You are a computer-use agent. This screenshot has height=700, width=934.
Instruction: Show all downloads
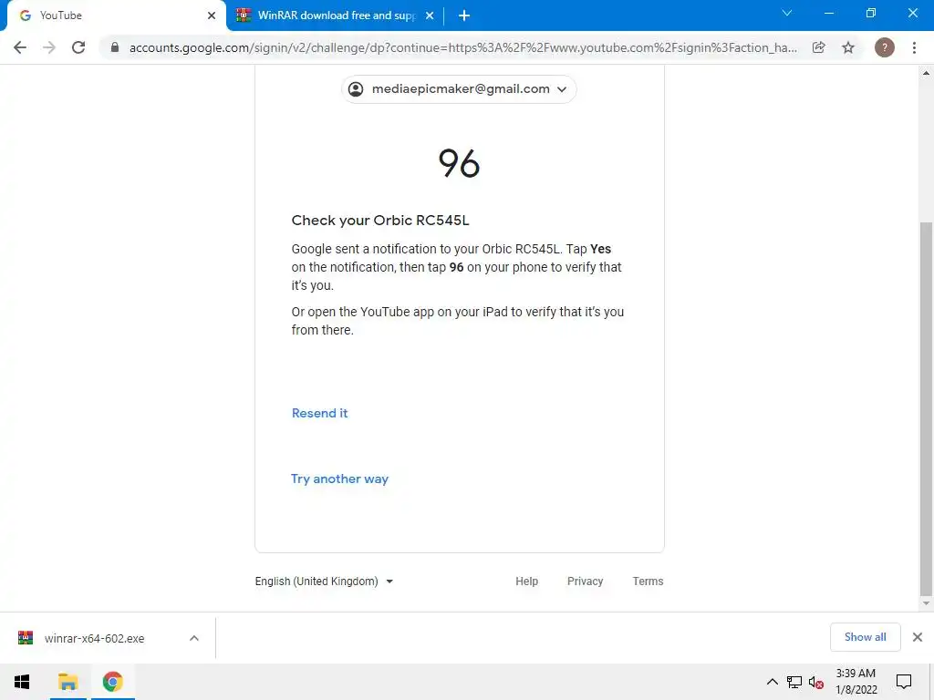coord(865,637)
